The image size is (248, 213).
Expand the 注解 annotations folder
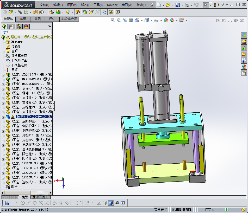3,52
